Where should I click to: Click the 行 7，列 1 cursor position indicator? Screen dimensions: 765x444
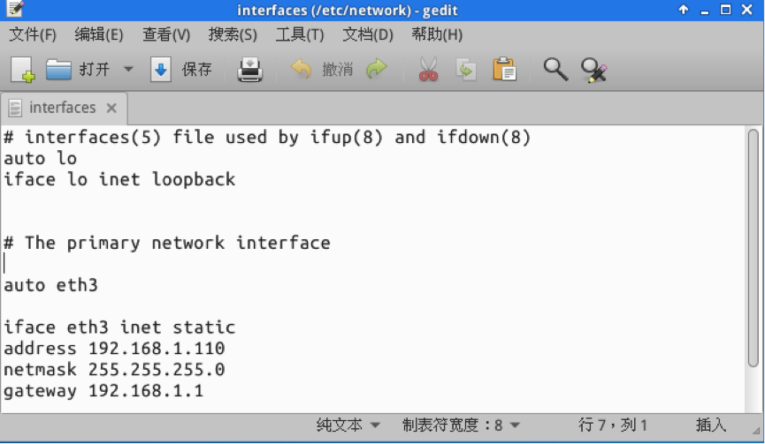tap(613, 425)
